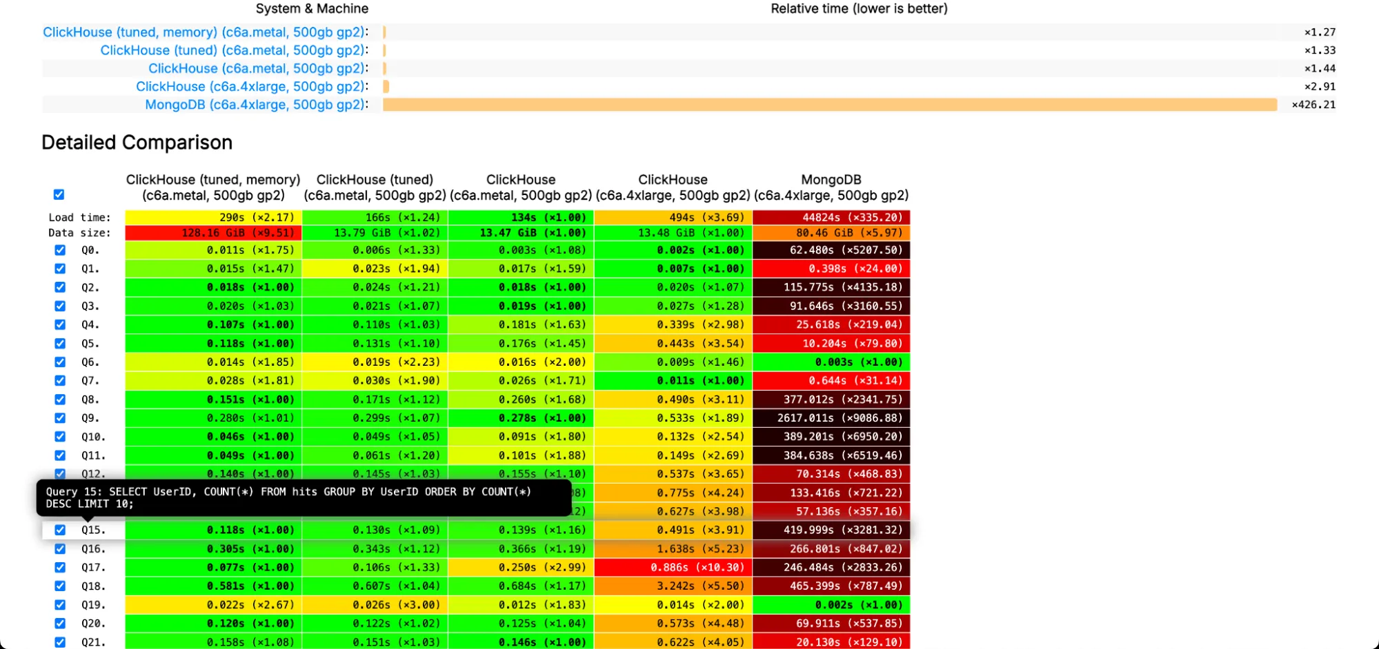Click the 0.022s (×2.67) cell
This screenshot has height=649, width=1379.
coord(213,605)
